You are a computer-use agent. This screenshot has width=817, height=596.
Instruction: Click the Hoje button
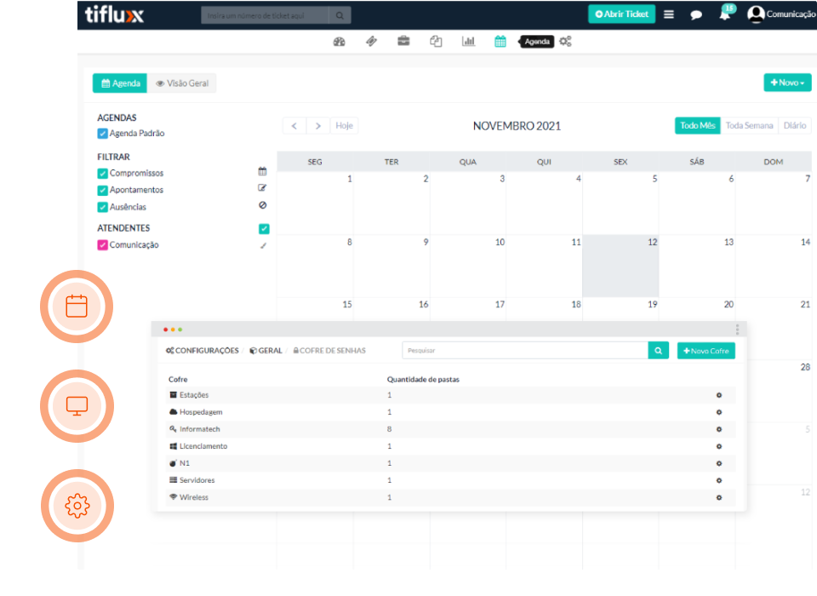click(x=344, y=126)
